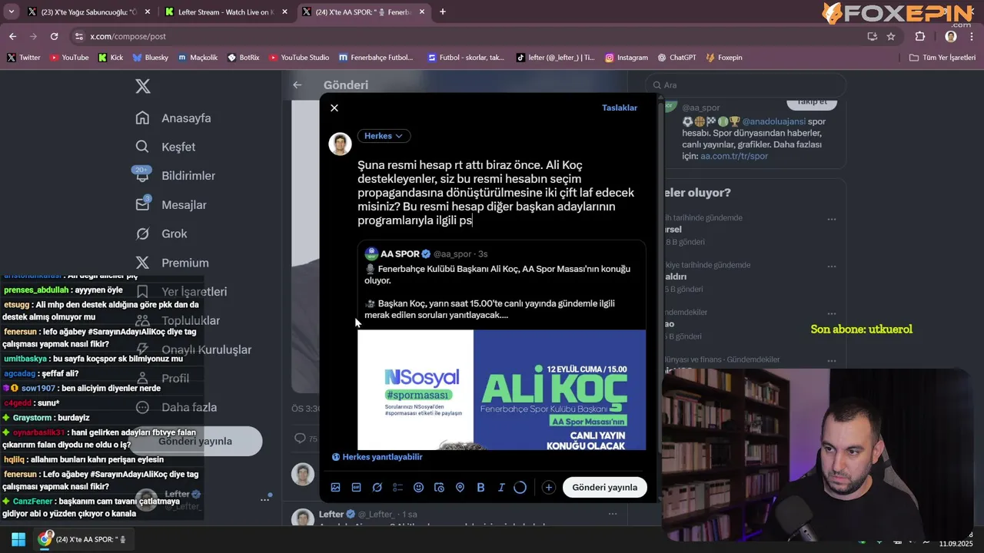Viewport: 984px width, 553px height.
Task: Close the compose post dialog
Action: pos(334,108)
